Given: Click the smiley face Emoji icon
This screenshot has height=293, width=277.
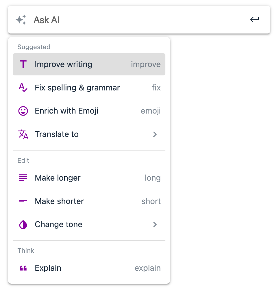Looking at the screenshot, I should pos(23,111).
